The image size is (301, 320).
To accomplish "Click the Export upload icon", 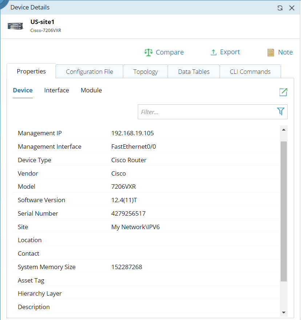I will pyautogui.click(x=214, y=52).
